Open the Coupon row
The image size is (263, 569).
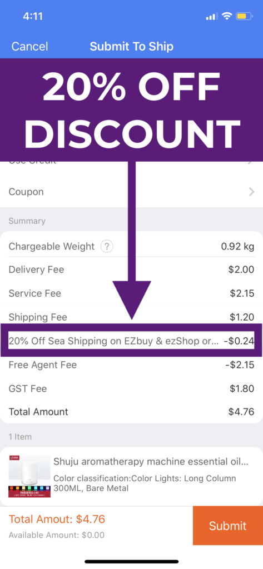coord(131,192)
